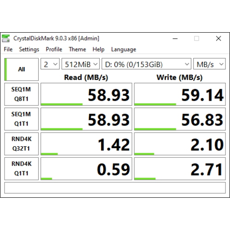Start the SEQ1M Q1T1 test
Viewport: 230px width, 230px height.
point(21,119)
